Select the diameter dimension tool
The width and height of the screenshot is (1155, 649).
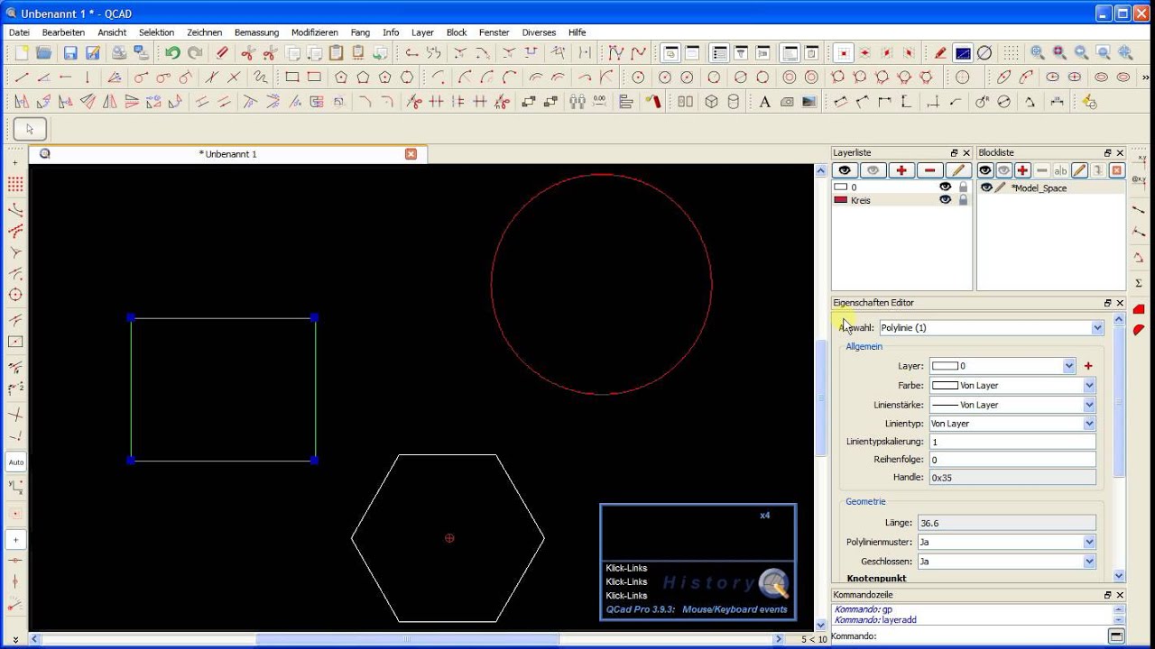tap(1003, 102)
